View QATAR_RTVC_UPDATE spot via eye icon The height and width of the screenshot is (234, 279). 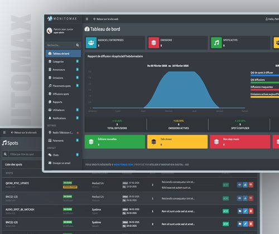point(239,185)
